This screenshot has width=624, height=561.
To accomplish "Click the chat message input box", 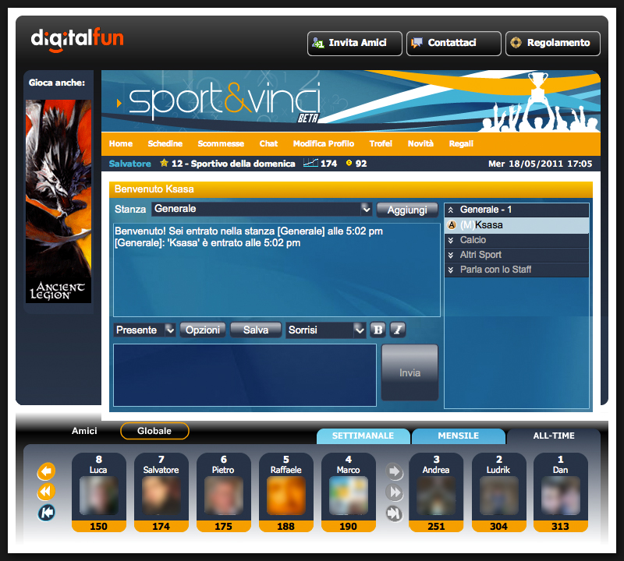I will pyautogui.click(x=245, y=376).
